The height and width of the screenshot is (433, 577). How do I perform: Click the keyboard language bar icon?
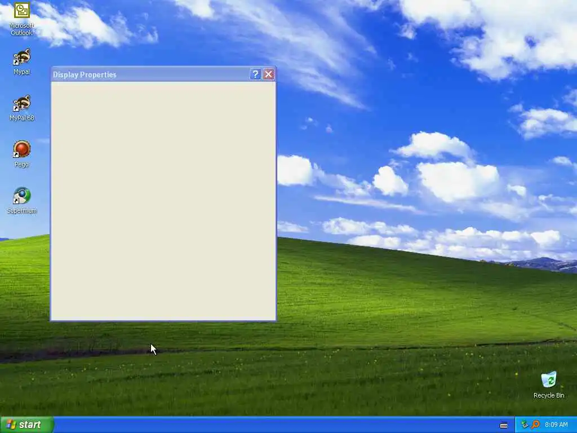[x=504, y=425]
